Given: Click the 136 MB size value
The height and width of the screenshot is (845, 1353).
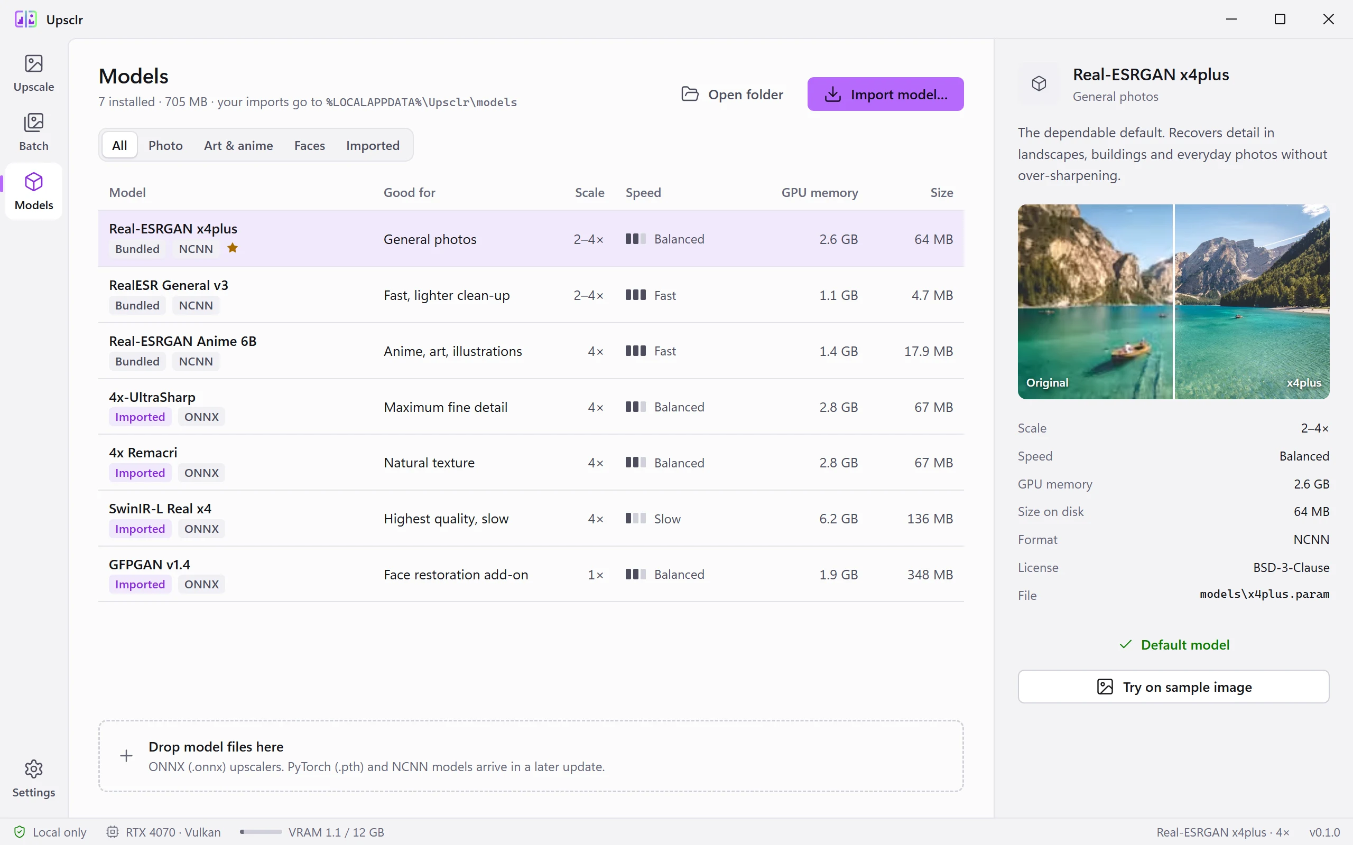Looking at the screenshot, I should [930, 519].
